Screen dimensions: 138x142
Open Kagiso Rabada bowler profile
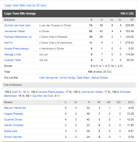pyautogui.click(x=13, y=114)
